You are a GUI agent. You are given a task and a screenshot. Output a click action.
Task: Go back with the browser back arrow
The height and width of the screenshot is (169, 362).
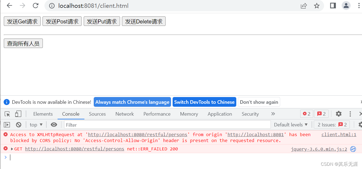pos(9,6)
